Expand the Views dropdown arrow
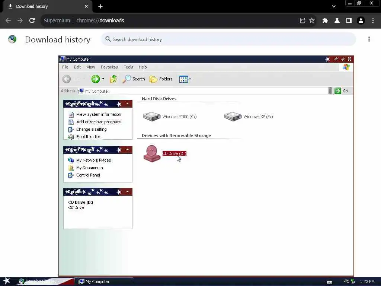 (x=190, y=79)
